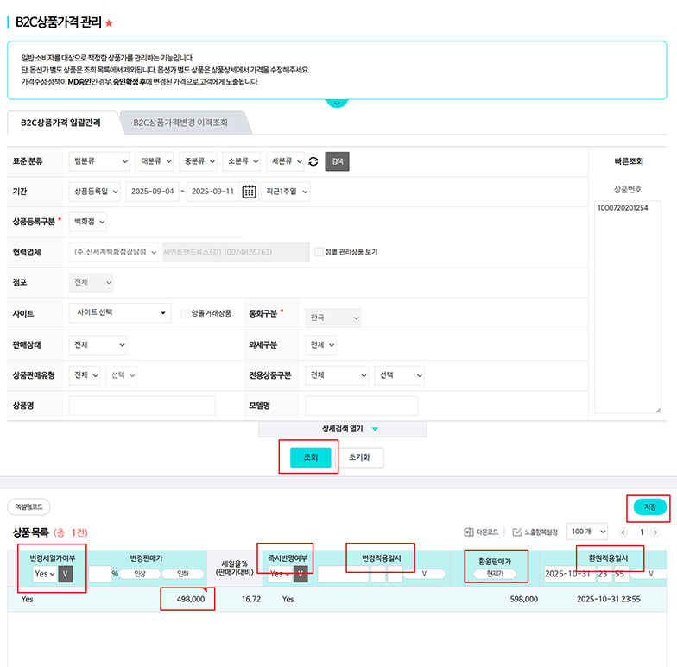Select the B2C상품가격 일괄관리 tab
Screen dimensions: 677x667
(60, 123)
